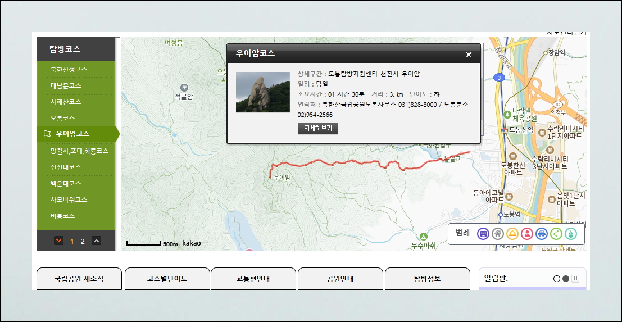The height and width of the screenshot is (322, 622).
Task: Click the purple building legend icon
Action: click(x=483, y=234)
